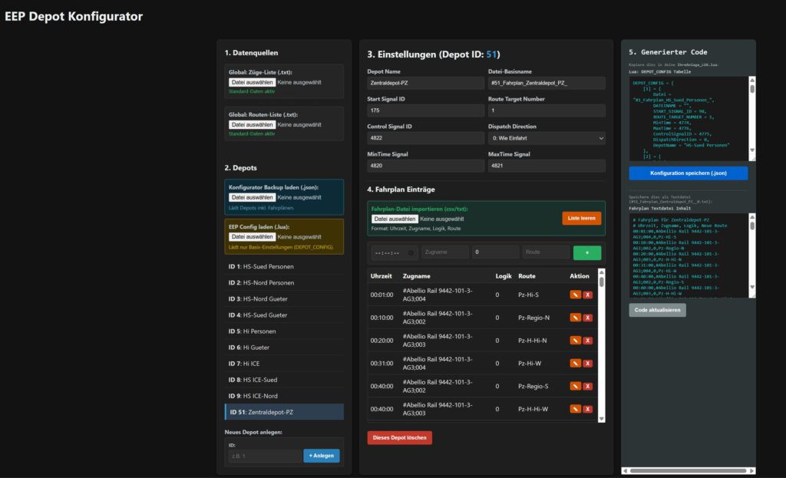
Task: Click the timetable table scrollbar
Action: pos(601,345)
